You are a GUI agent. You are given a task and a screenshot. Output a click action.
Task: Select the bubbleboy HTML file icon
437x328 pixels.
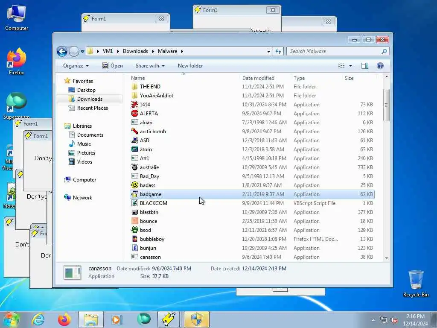[134, 239]
